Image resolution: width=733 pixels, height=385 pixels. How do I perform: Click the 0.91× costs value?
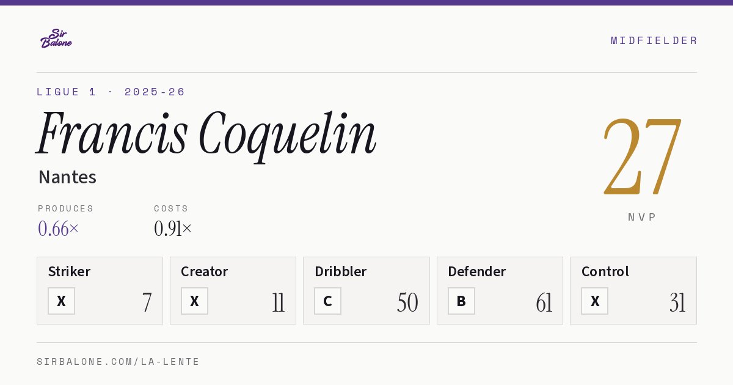tap(173, 229)
